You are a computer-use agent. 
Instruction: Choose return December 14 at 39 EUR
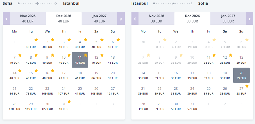click(x=143, y=75)
